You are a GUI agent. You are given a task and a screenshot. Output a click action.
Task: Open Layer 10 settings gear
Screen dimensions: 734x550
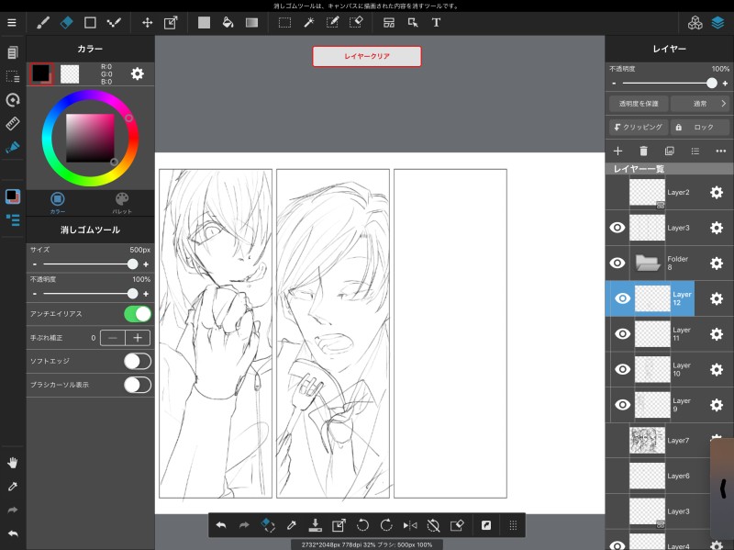[717, 370]
